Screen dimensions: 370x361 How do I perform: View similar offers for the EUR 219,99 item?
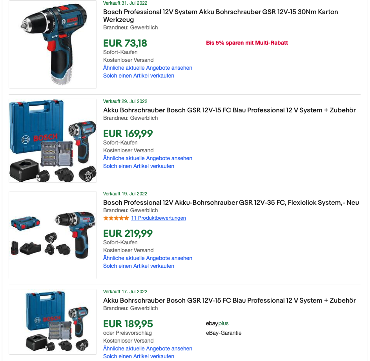[x=148, y=258]
